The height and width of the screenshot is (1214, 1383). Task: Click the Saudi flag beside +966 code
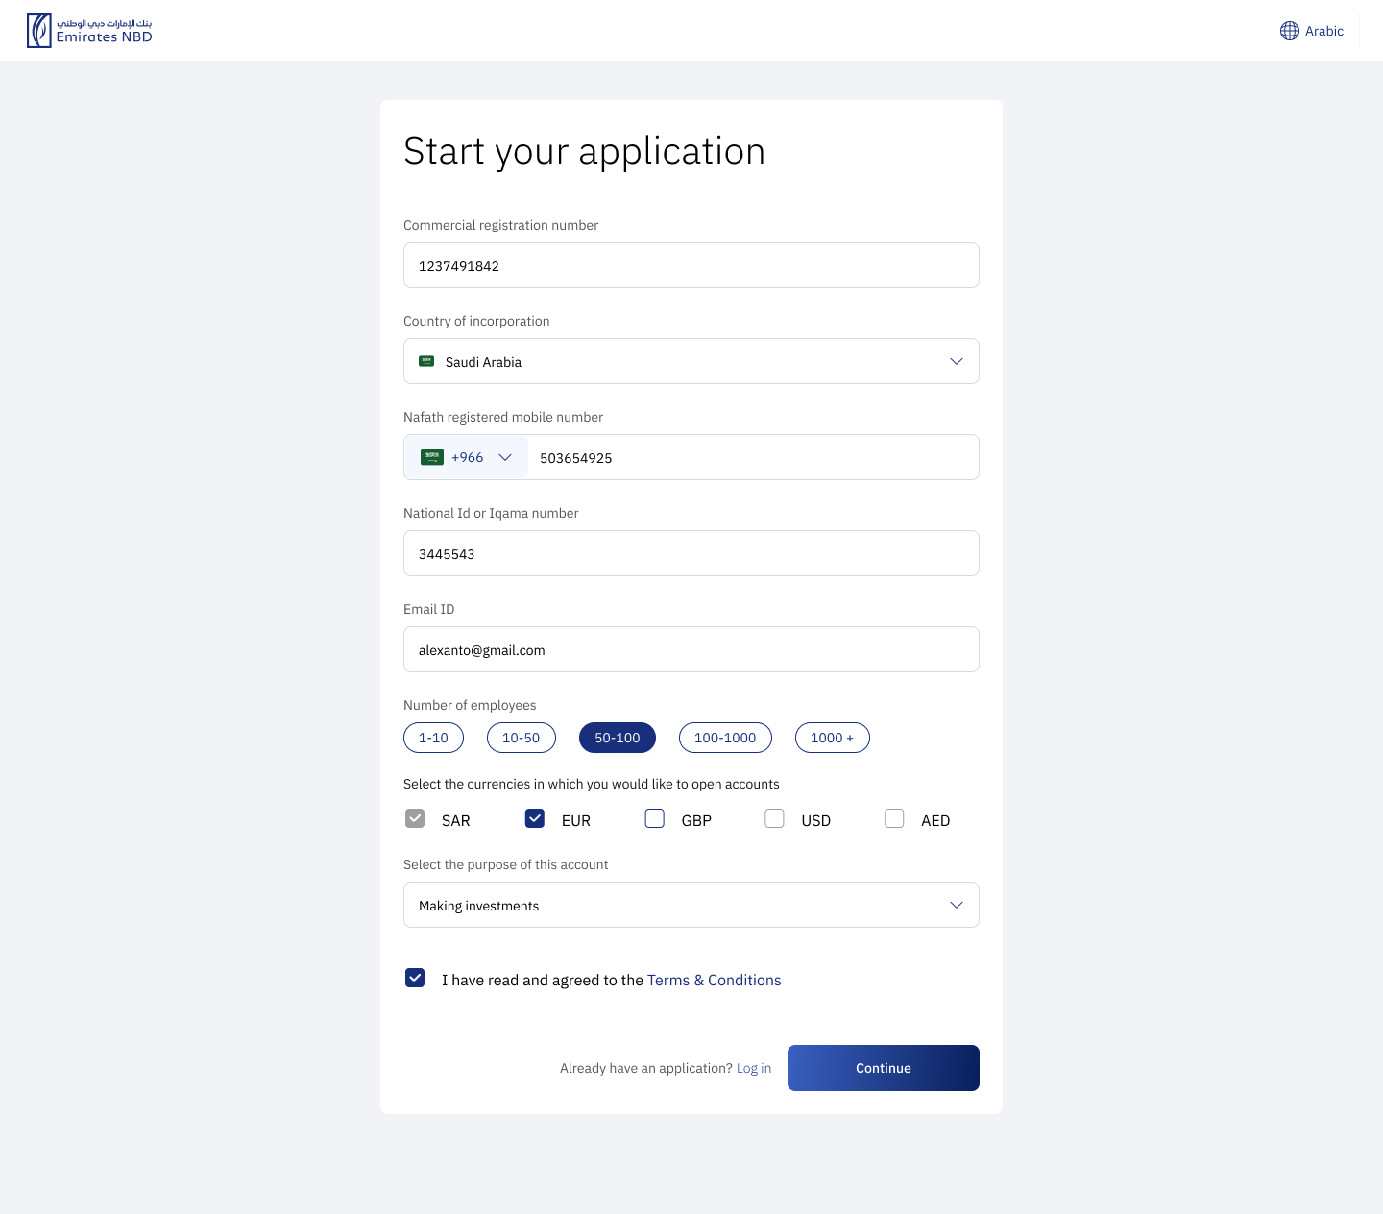(x=432, y=457)
